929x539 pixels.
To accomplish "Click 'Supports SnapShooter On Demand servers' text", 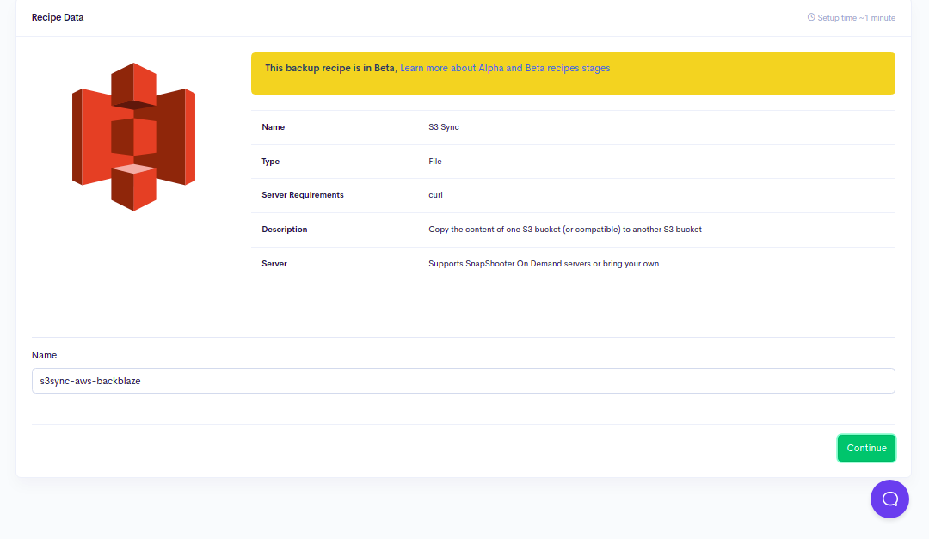I will click(544, 264).
